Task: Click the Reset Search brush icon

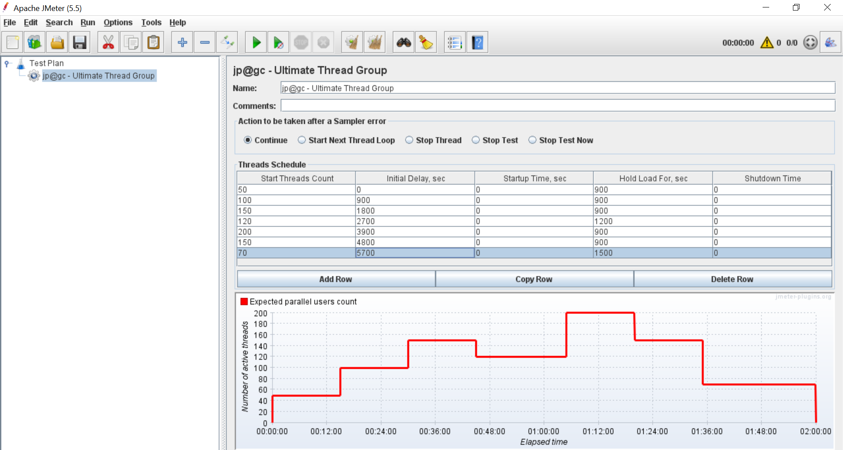Action: click(x=426, y=43)
